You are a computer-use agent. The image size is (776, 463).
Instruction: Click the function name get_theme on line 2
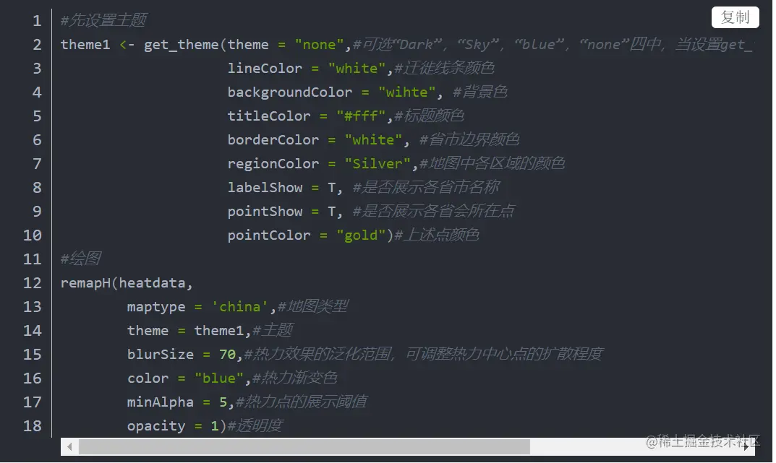click(184, 44)
